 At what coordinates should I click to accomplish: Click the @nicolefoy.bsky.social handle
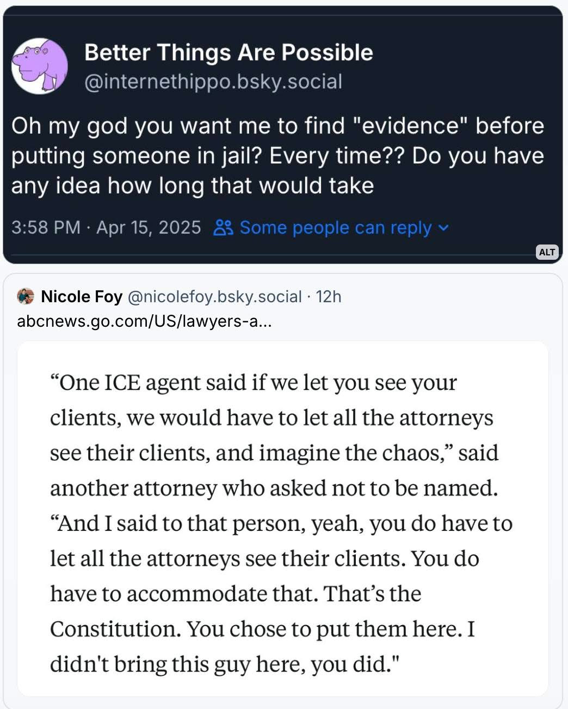pyautogui.click(x=214, y=297)
